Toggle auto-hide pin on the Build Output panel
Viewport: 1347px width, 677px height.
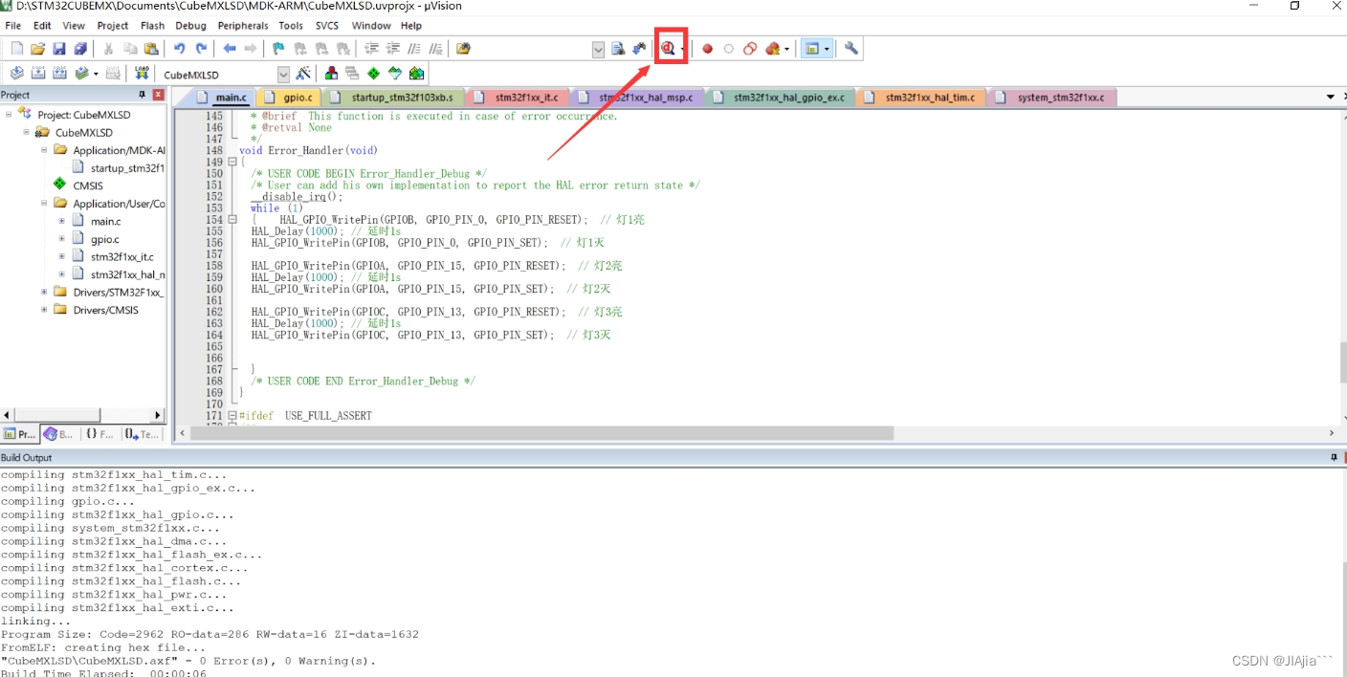[1334, 458]
